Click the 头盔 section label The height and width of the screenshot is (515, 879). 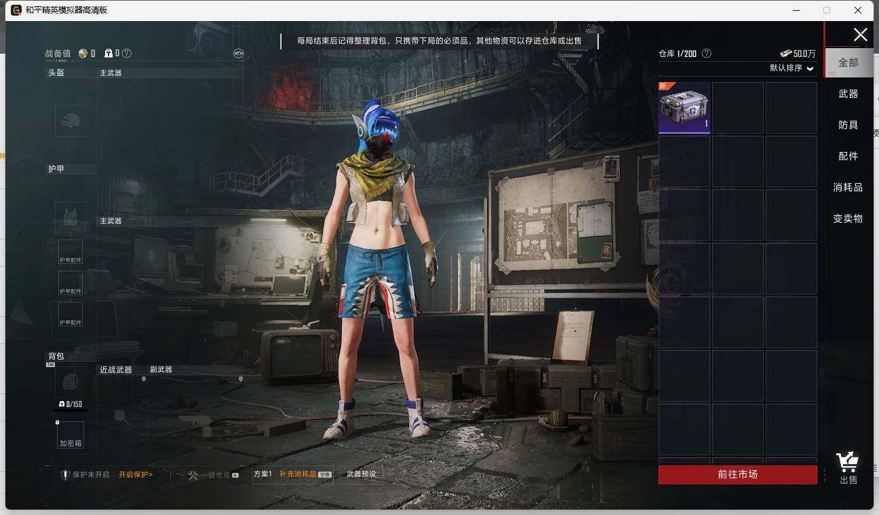56,73
